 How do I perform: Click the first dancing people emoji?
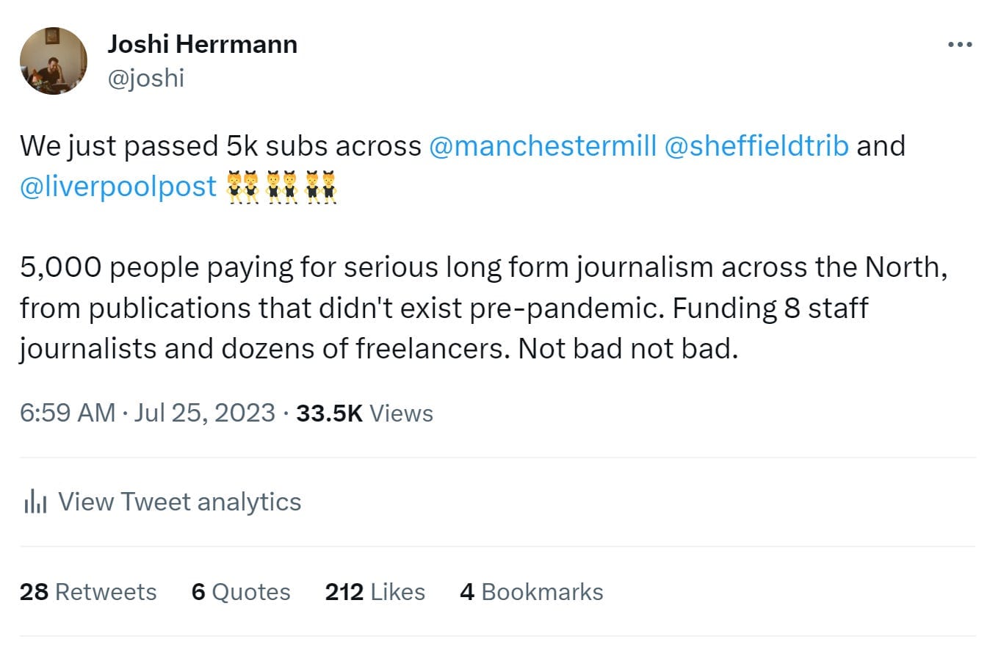coord(243,187)
